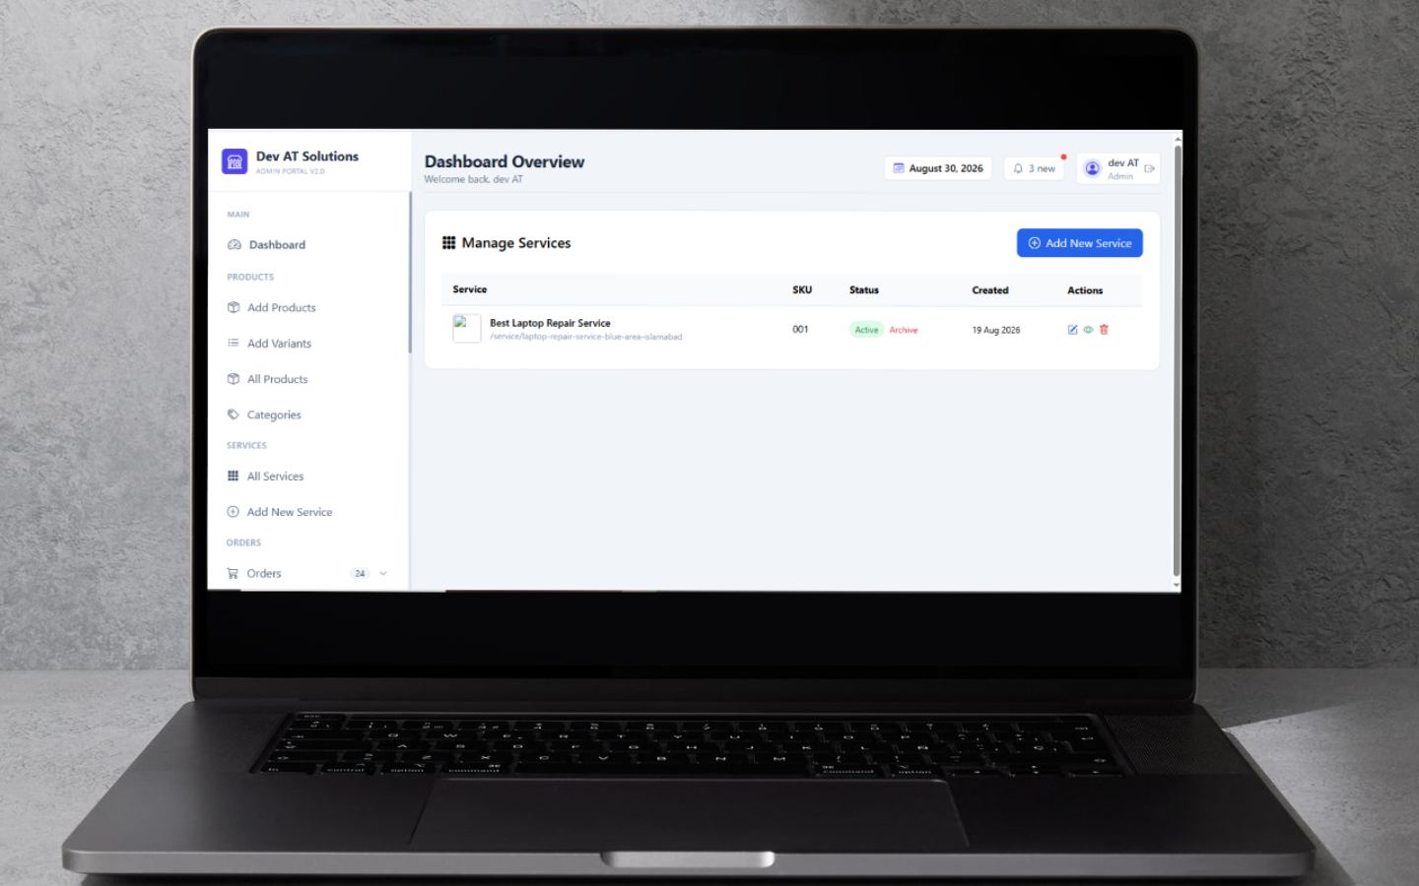The width and height of the screenshot is (1419, 886).
Task: Click the SKU column header
Action: tap(802, 289)
